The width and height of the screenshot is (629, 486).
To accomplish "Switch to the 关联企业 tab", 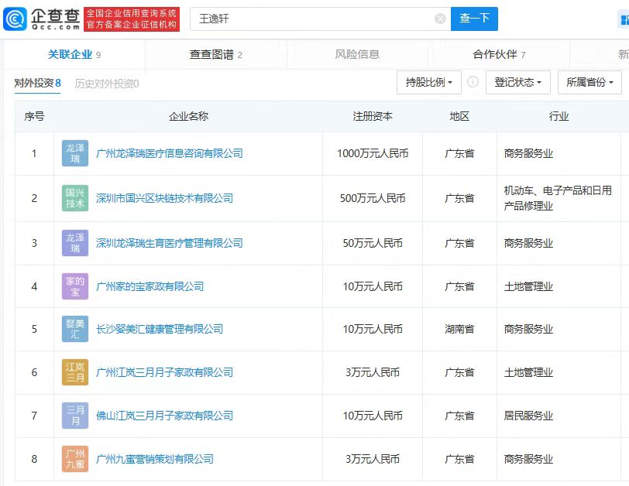I will (x=74, y=54).
